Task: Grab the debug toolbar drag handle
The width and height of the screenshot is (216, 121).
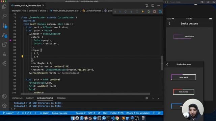Action: tap(115, 12)
